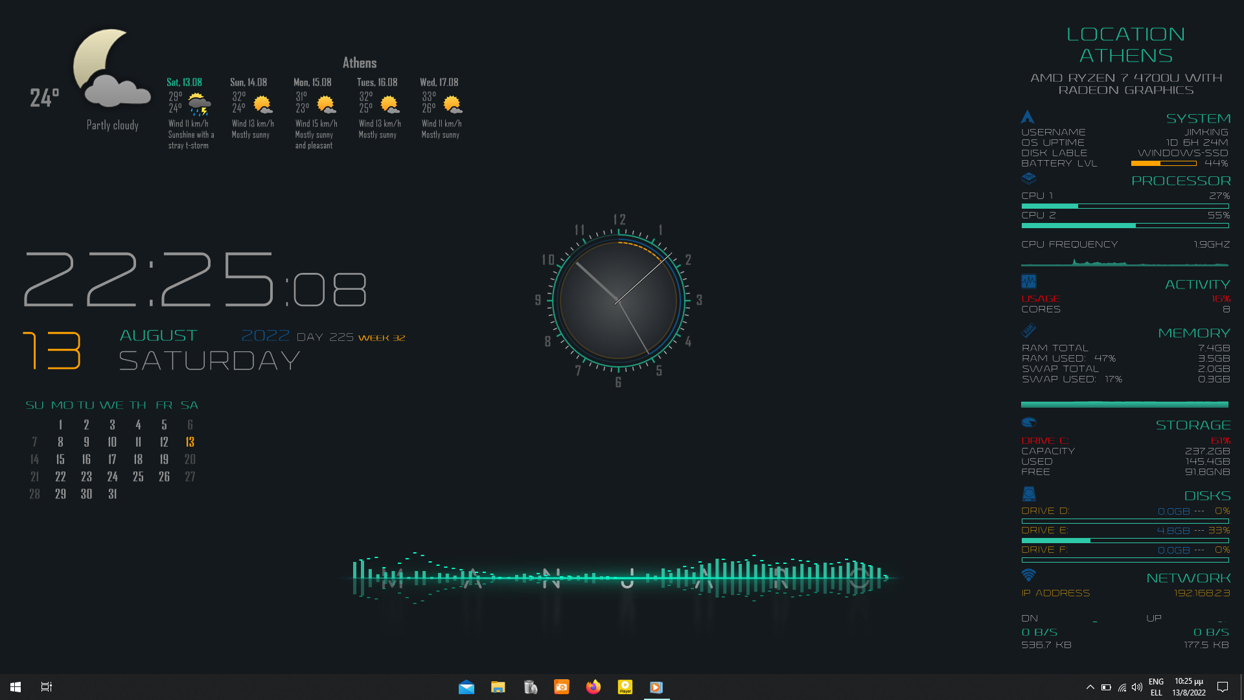
Task: Open Action Center from the notification icon
Action: coord(1223,686)
